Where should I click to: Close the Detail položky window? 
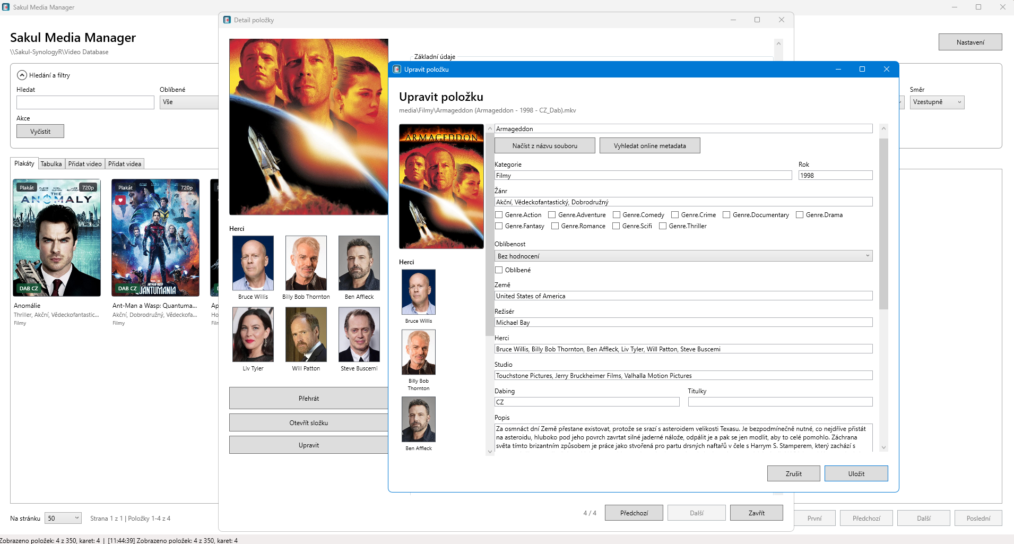pos(782,20)
